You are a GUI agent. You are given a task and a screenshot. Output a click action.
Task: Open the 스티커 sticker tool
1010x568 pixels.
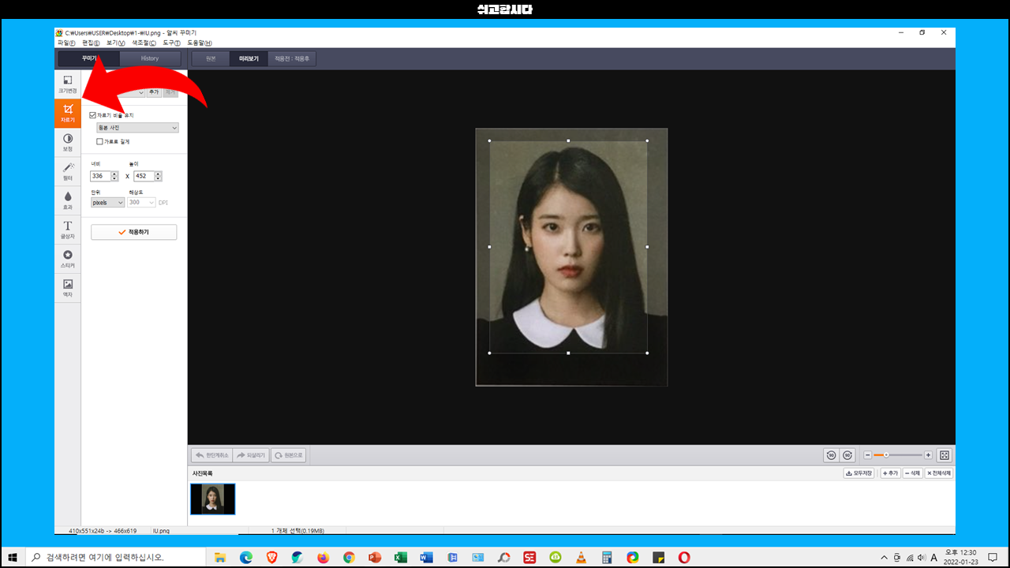click(68, 259)
